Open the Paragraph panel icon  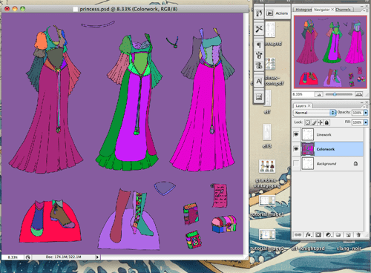pos(259,45)
